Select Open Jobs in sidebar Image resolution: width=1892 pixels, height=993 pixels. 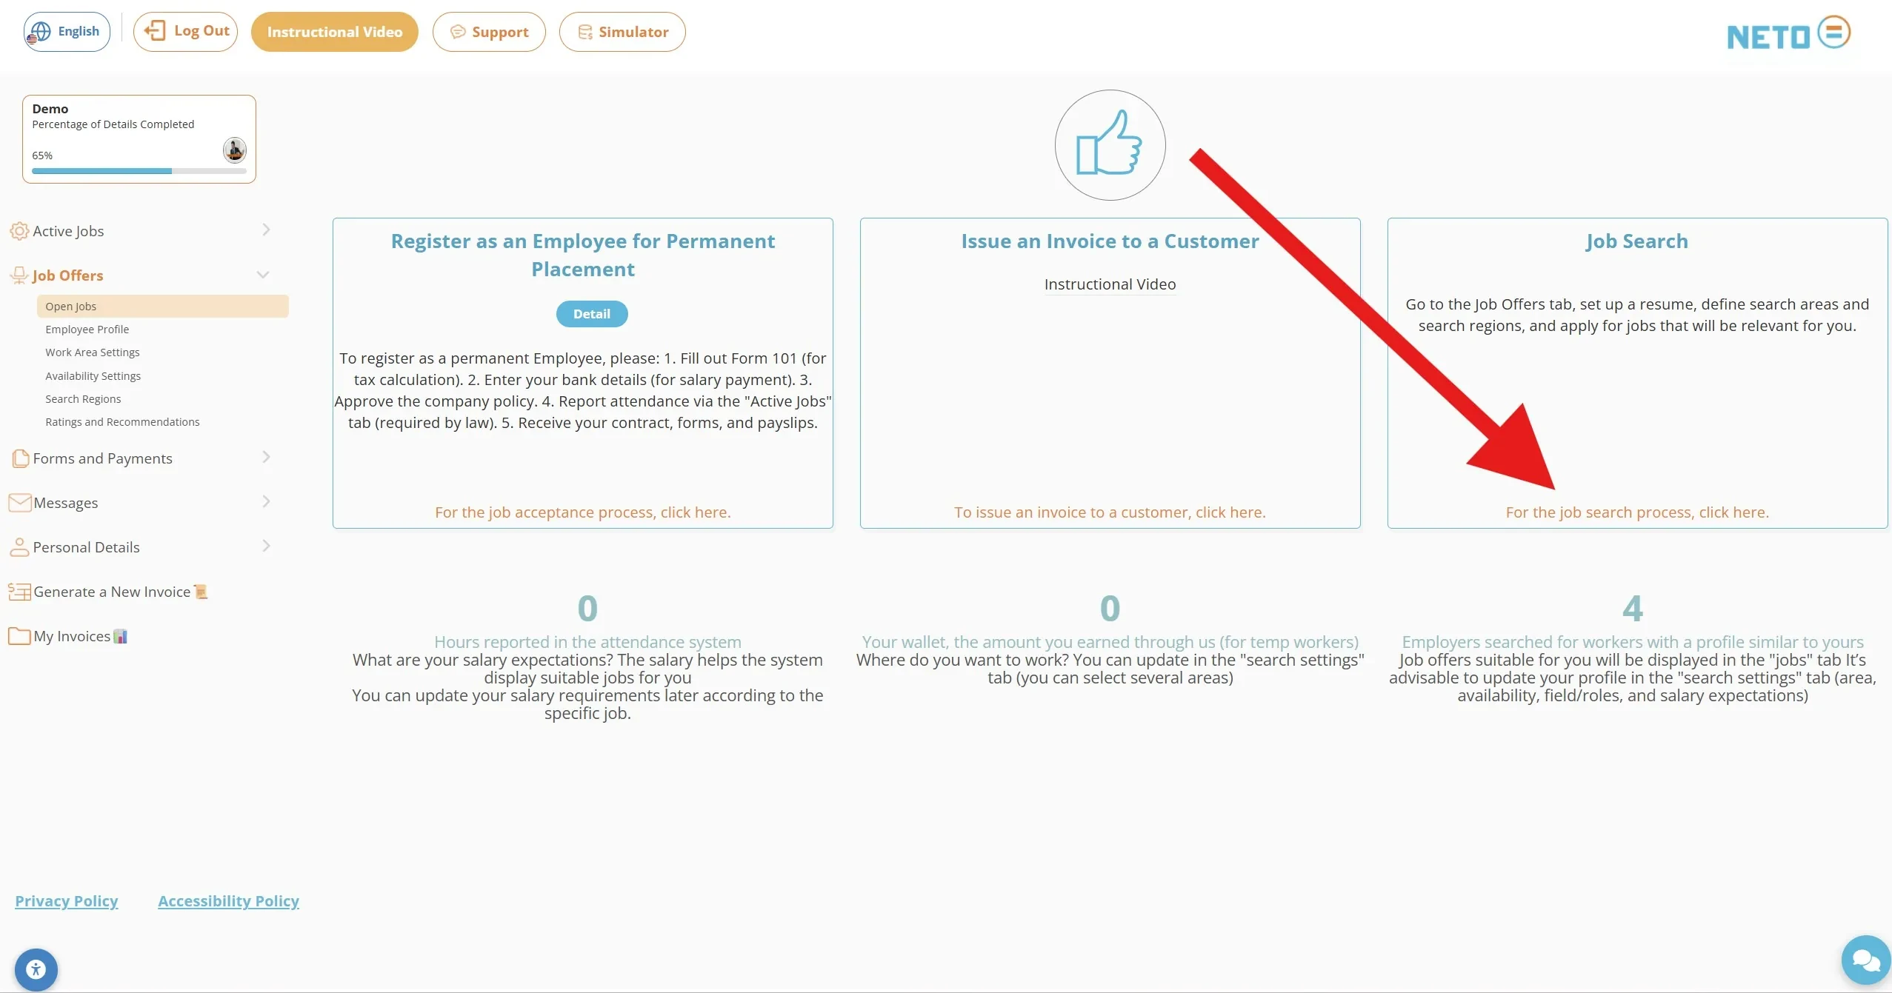[162, 307]
